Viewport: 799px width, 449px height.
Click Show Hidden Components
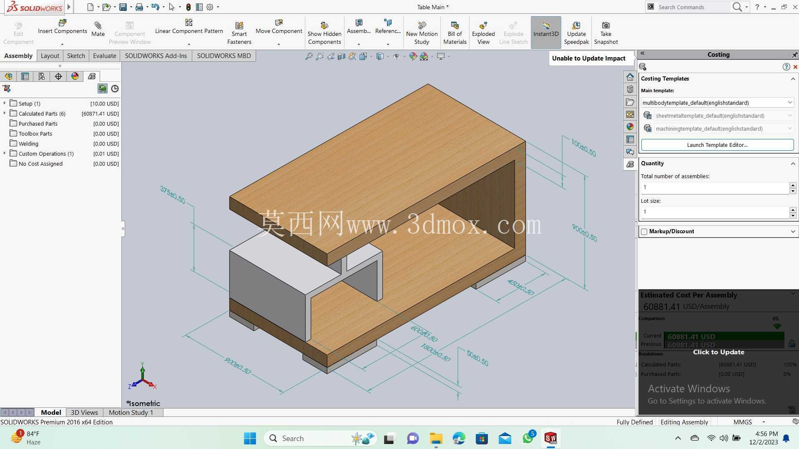point(324,33)
